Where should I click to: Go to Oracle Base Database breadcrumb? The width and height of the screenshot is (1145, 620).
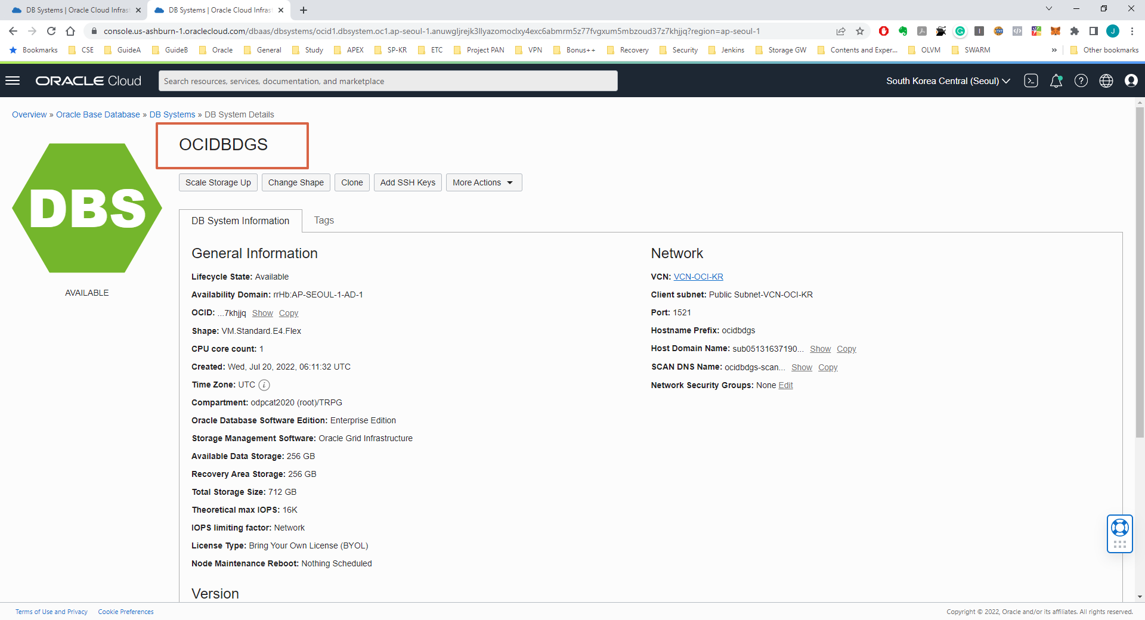[x=98, y=114]
